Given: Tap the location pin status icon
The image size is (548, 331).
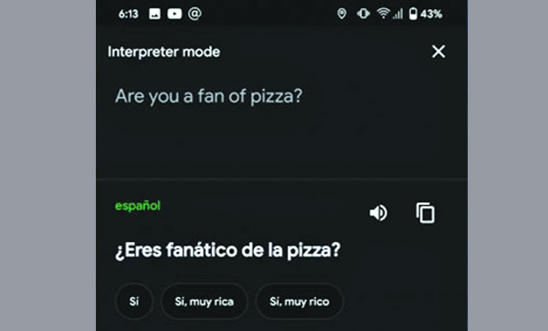Looking at the screenshot, I should 342,14.
